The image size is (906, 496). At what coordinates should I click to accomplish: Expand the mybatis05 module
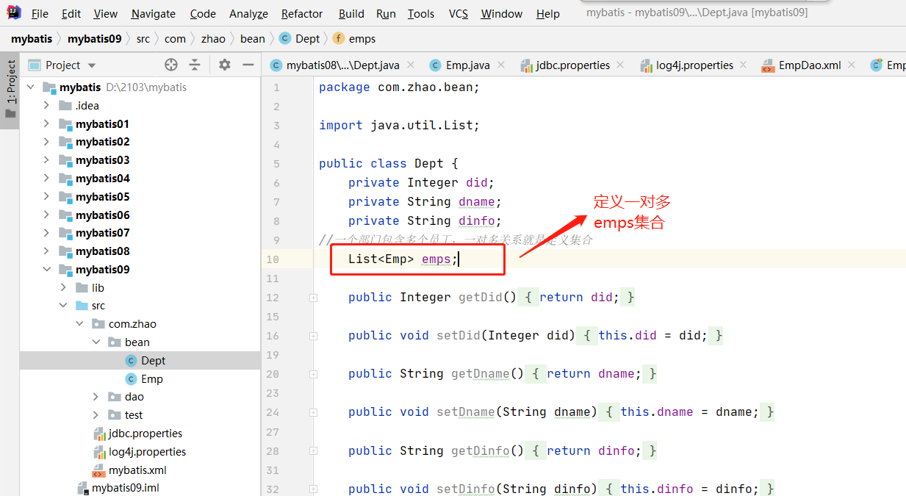pos(47,197)
